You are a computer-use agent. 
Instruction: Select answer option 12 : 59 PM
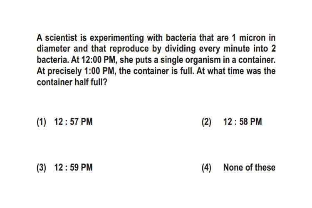tap(73, 167)
